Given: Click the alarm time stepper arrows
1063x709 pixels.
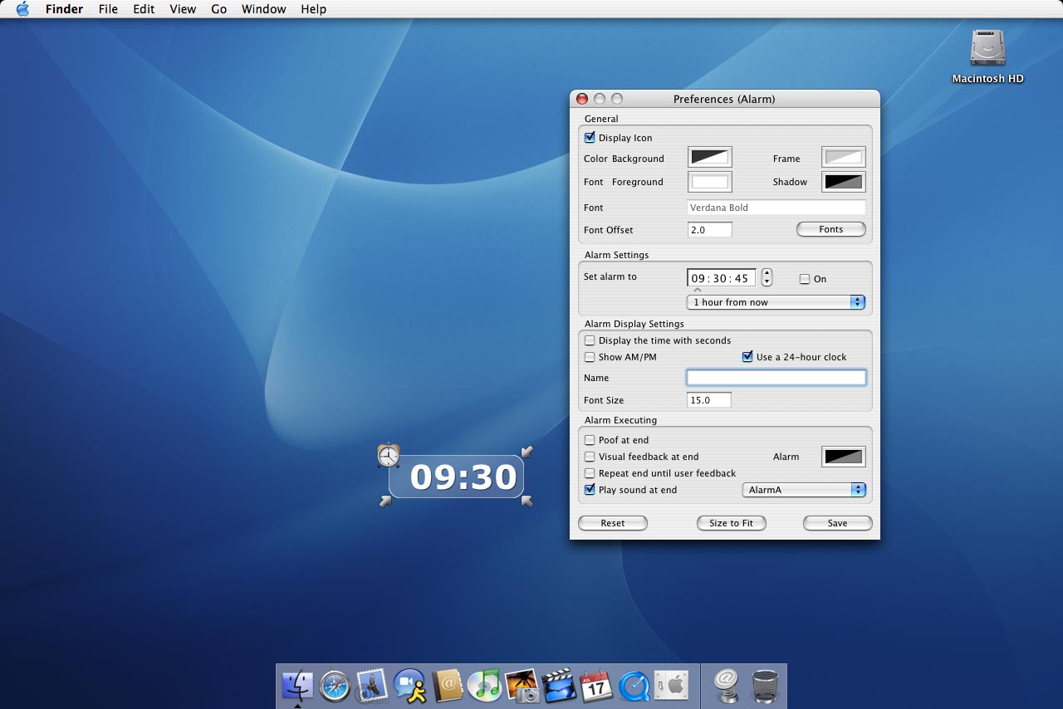Looking at the screenshot, I should click(x=767, y=277).
